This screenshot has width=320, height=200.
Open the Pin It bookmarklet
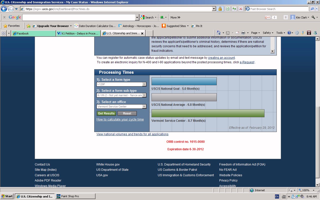(197, 26)
